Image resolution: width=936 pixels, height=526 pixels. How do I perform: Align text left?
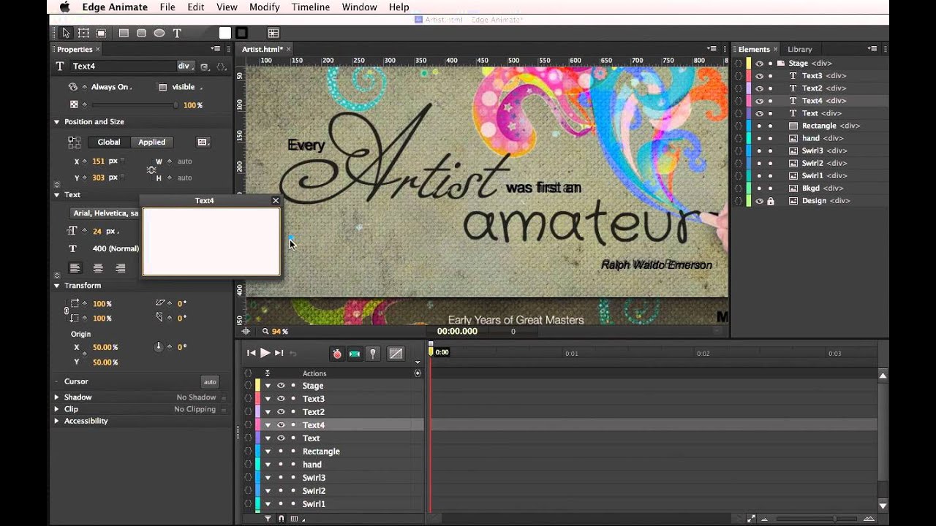[75, 268]
